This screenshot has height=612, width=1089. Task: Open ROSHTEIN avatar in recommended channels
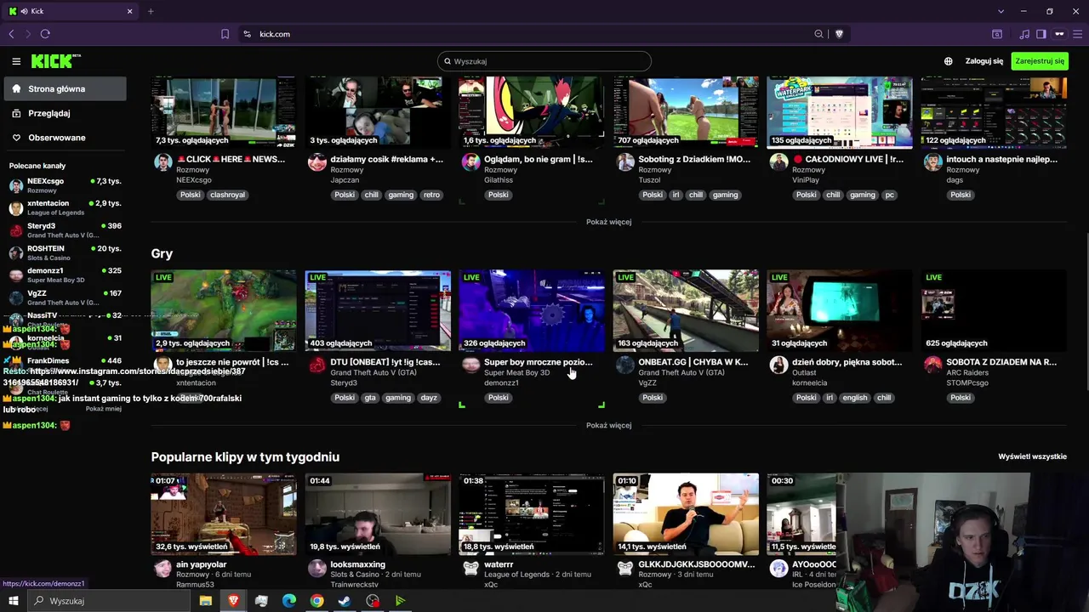16,252
